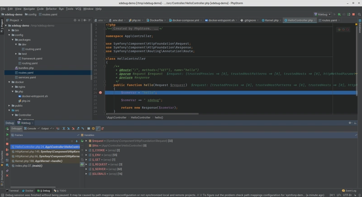Screen dimensions: 362x197
Task: Click the orange circle icon in debugger toolbar
Action: click(93, 129)
